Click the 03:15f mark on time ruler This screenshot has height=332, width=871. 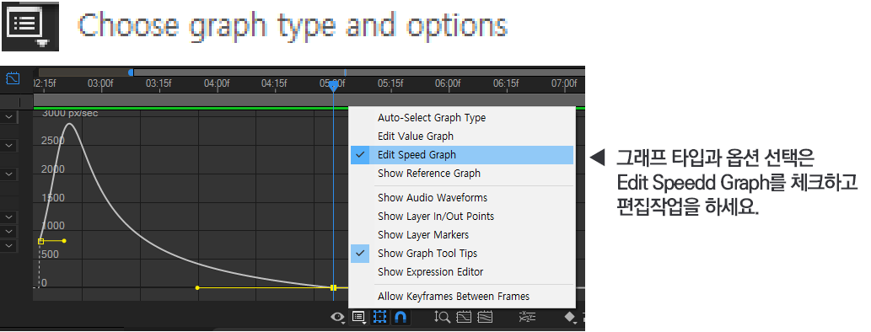click(x=159, y=83)
